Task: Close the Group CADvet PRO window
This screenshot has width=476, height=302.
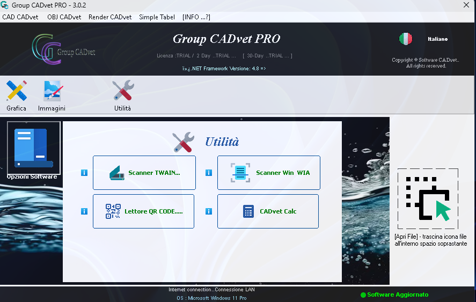Action: (x=466, y=5)
